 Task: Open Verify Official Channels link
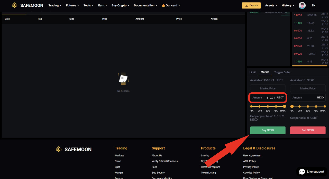click(165, 161)
